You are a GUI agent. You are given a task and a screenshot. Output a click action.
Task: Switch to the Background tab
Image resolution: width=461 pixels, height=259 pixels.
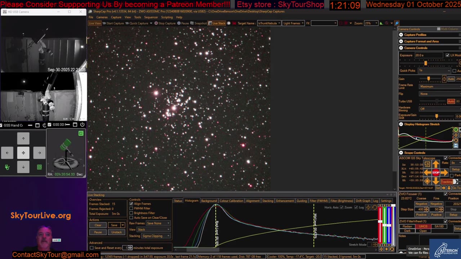209,201
